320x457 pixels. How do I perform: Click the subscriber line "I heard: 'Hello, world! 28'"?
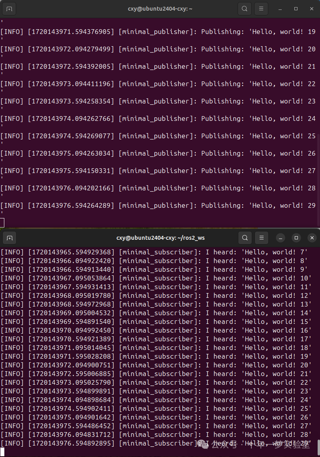156,435
